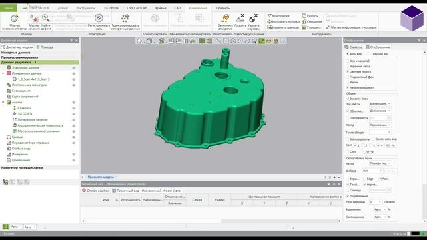427x240 pixels.
Task: Select Поперечное сечение tree item
Action: (33, 120)
